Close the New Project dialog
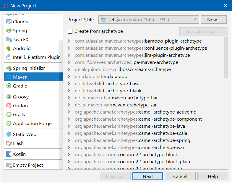 point(225,6)
